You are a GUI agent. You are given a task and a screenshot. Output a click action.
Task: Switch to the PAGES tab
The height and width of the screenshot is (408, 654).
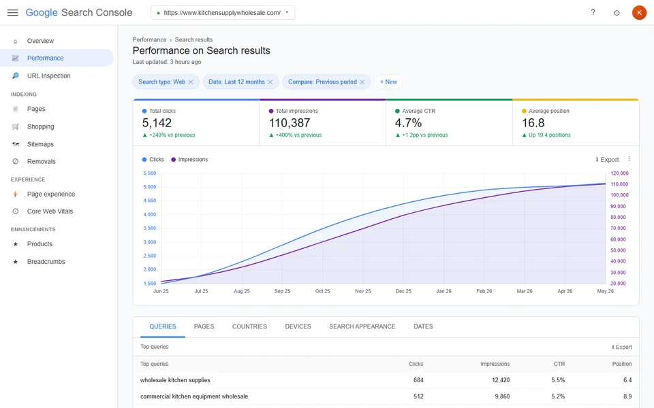[x=204, y=327]
